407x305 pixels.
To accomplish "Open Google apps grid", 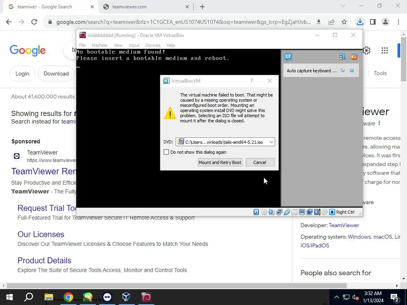I will pyautogui.click(x=385, y=50).
